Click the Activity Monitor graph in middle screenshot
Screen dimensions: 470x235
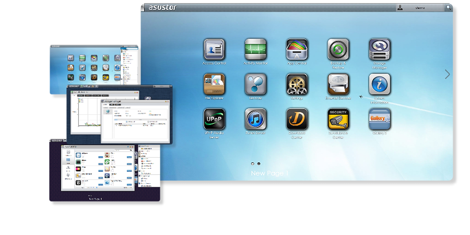click(x=89, y=113)
